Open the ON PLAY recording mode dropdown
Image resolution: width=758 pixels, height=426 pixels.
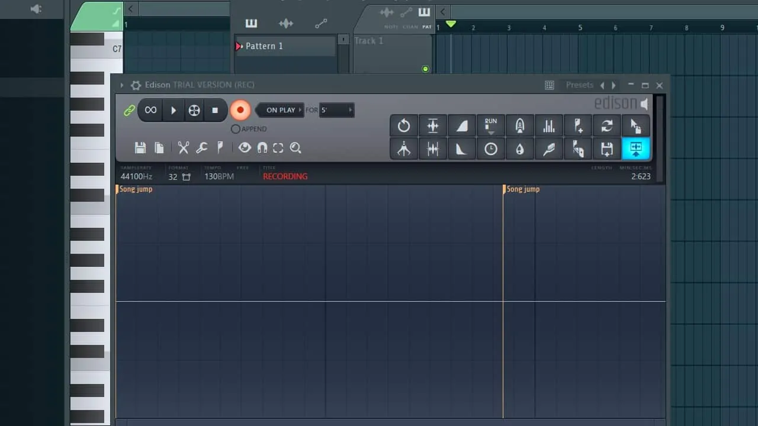click(x=281, y=110)
